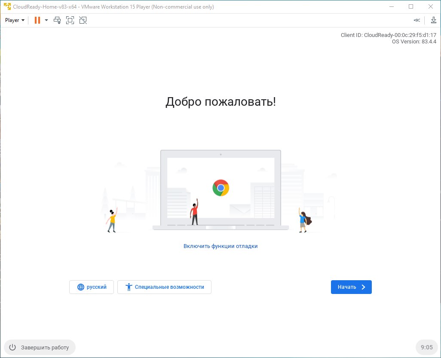Click the Добро пожаловать! heading
The width and height of the screenshot is (441, 358).
pyautogui.click(x=220, y=101)
